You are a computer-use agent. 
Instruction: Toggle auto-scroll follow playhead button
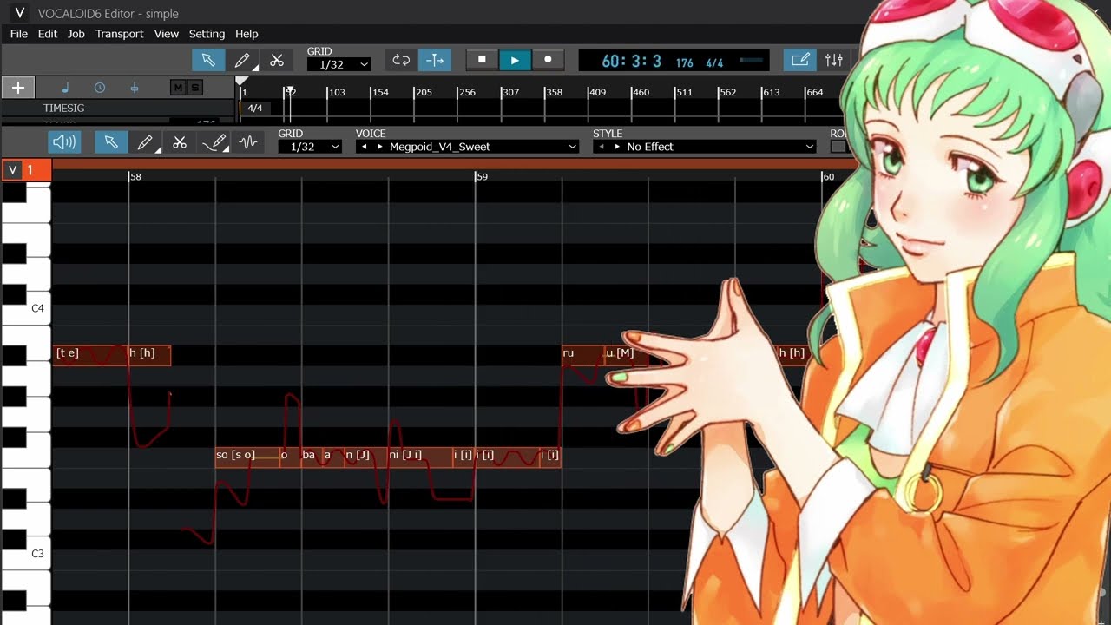click(435, 60)
